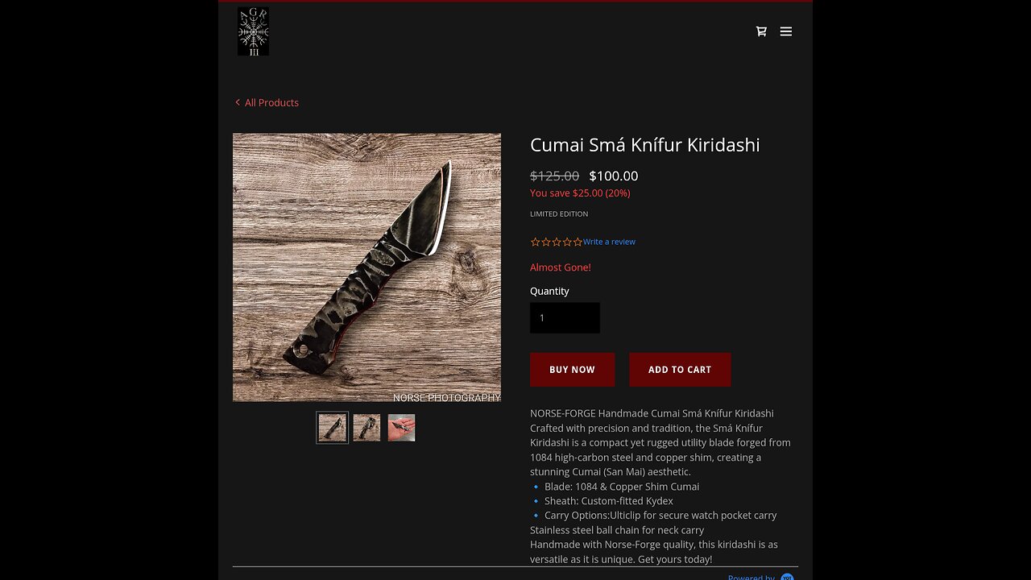Click the Powered by text link
The height and width of the screenshot is (580, 1031).
point(751,577)
